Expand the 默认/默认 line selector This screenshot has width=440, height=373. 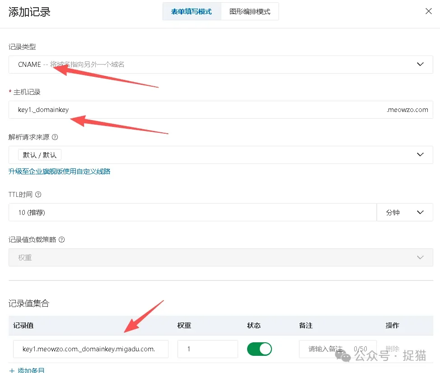[221, 155]
